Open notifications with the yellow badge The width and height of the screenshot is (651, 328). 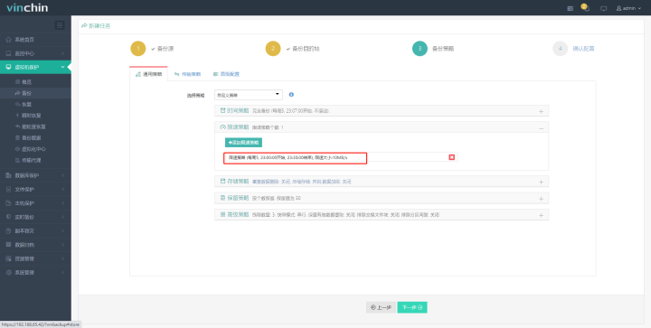tap(585, 7)
